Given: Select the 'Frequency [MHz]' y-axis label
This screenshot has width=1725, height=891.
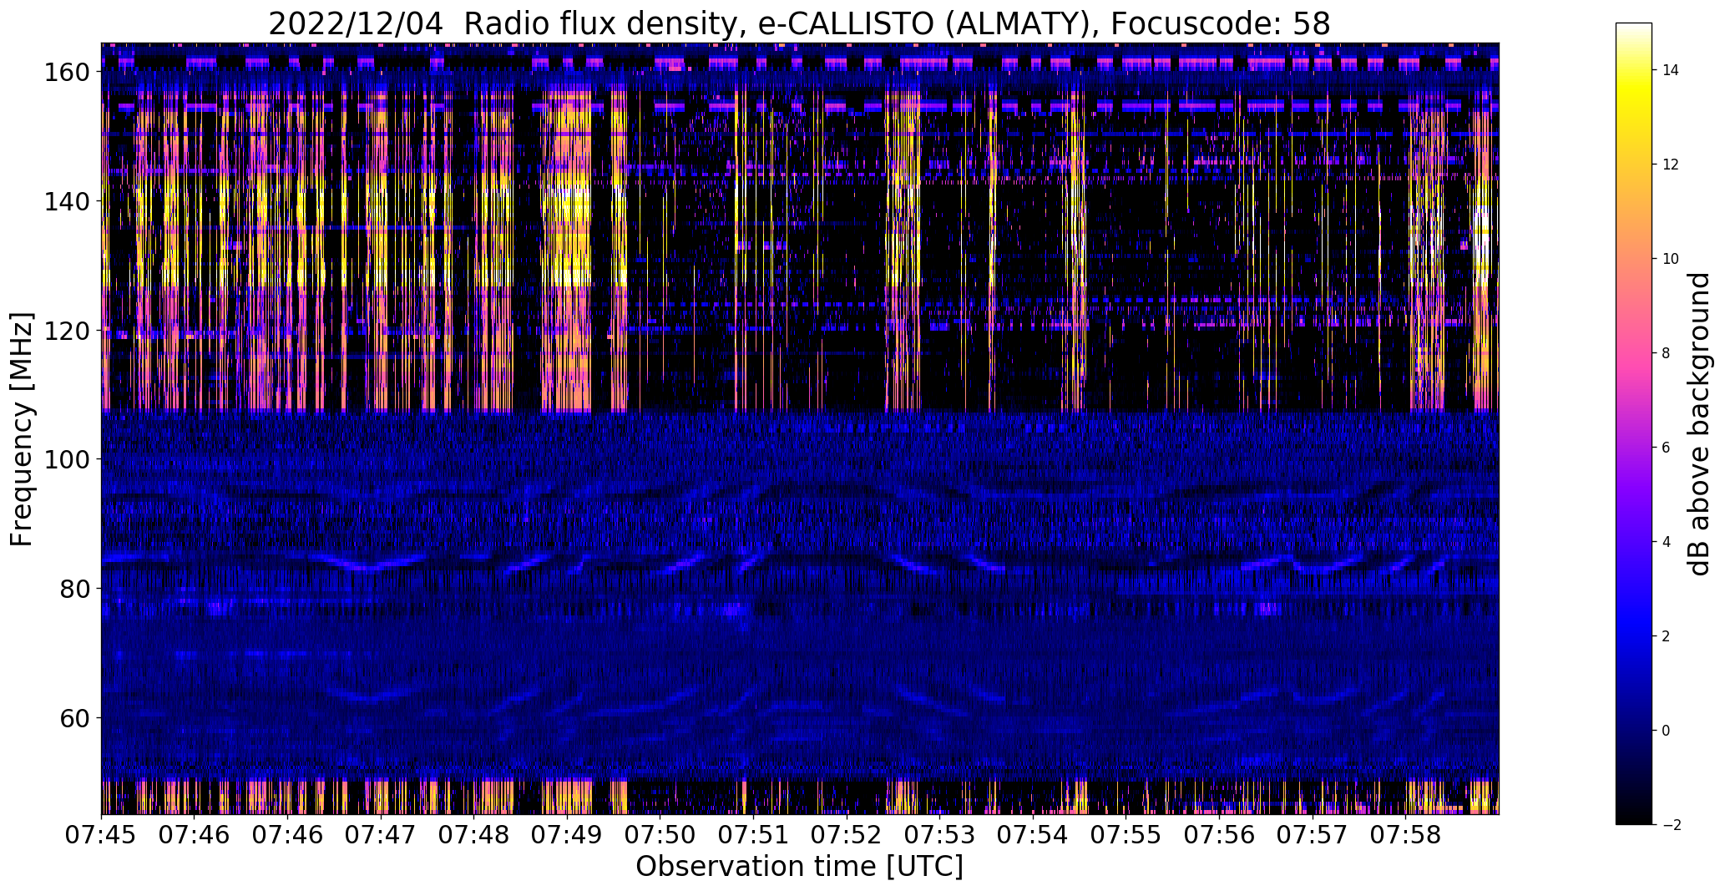Looking at the screenshot, I should click(22, 429).
